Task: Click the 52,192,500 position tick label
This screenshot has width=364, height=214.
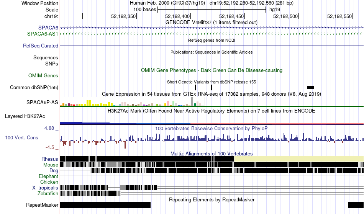Action: point(285,16)
